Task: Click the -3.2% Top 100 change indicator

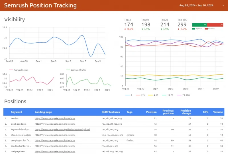Action: click(182, 29)
